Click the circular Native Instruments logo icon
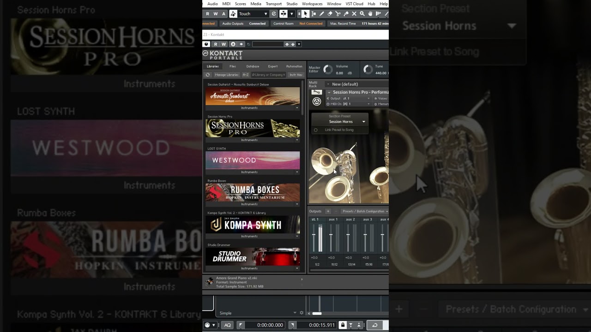Viewport: 591px width, 332px height. pyautogui.click(x=317, y=102)
